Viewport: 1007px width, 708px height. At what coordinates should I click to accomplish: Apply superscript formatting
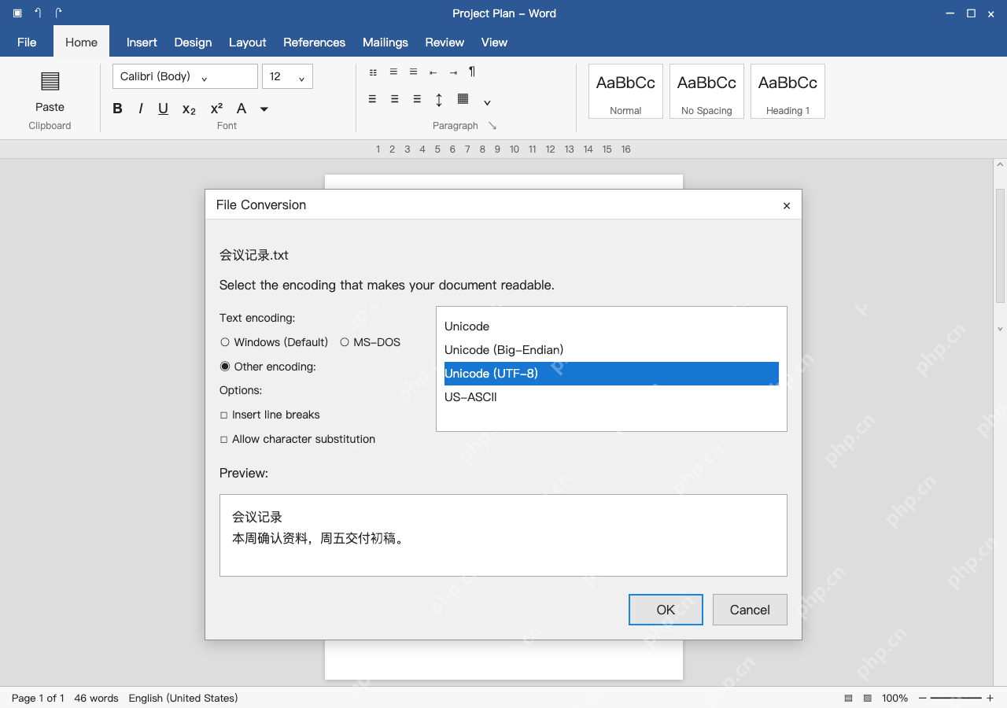(216, 109)
